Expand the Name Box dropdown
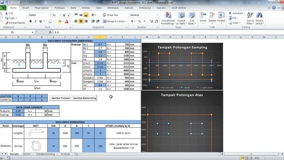 point(32,32)
